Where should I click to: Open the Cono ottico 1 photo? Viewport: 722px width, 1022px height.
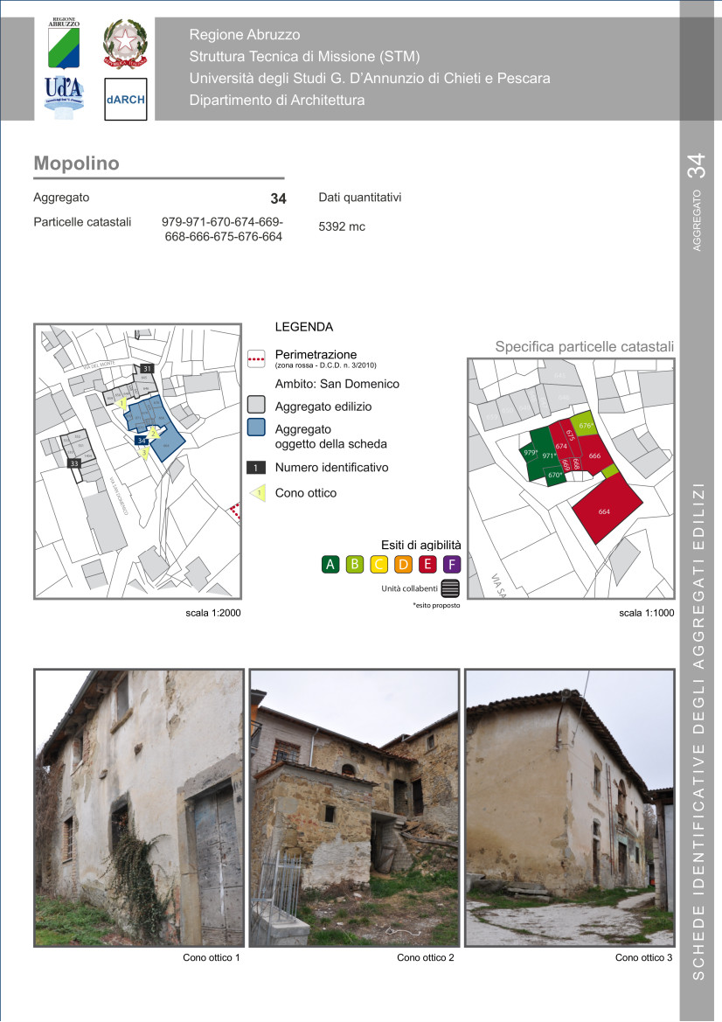tap(139, 808)
